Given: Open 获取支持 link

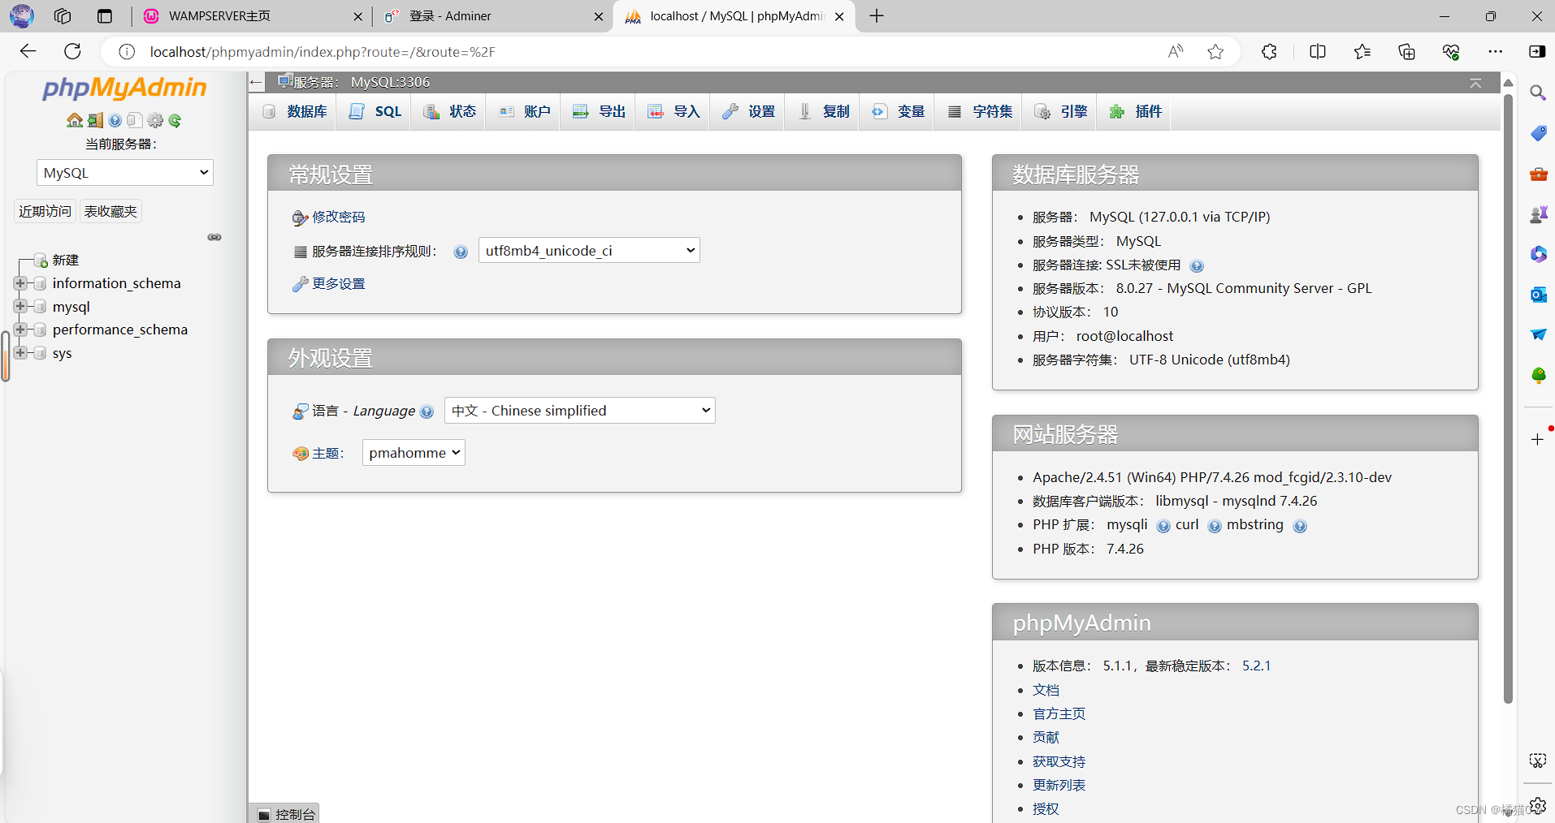Looking at the screenshot, I should [x=1059, y=762].
